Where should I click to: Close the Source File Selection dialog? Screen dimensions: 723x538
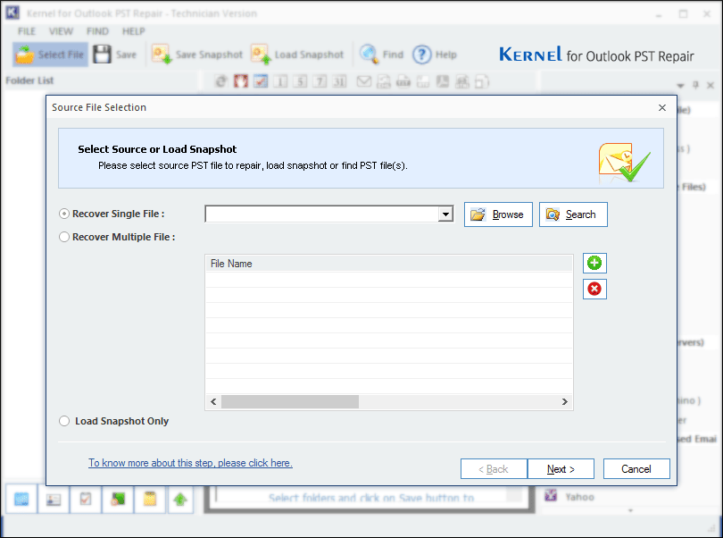(x=662, y=107)
